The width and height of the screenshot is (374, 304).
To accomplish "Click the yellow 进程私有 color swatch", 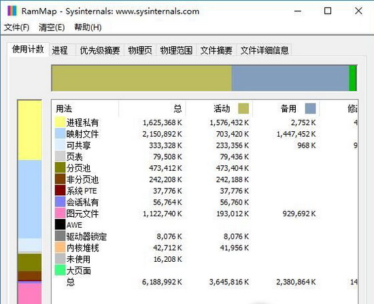I will (60, 122).
